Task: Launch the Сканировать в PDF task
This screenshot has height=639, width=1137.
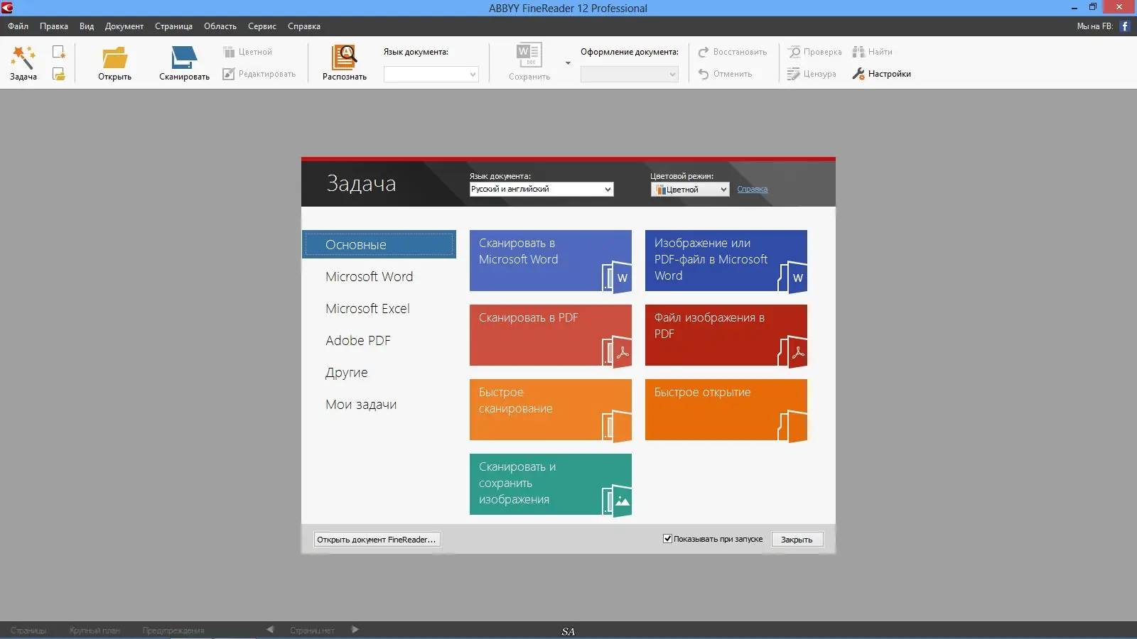Action: click(x=551, y=335)
